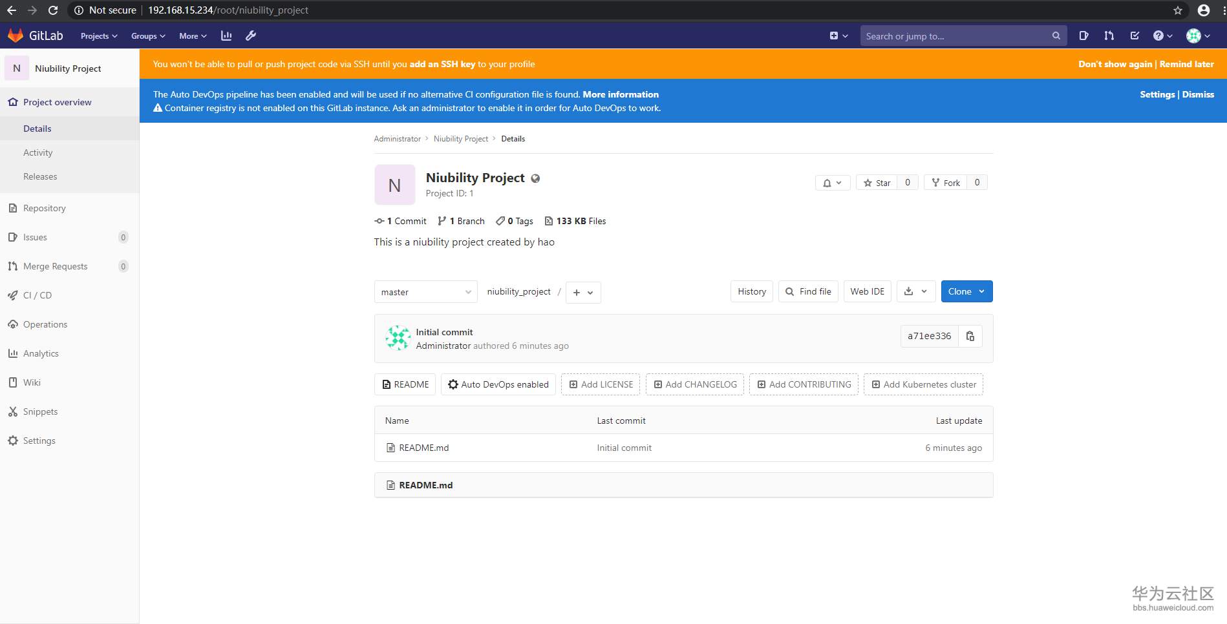
Task: Click the Administrator commit author avatar
Action: coord(398,338)
